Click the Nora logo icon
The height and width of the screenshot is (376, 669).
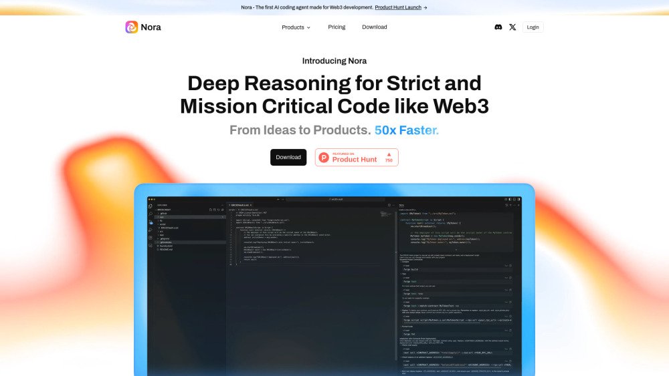tap(132, 27)
